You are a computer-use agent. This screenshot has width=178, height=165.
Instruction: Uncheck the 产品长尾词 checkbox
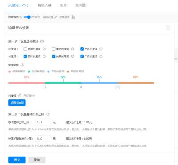(x=82, y=56)
